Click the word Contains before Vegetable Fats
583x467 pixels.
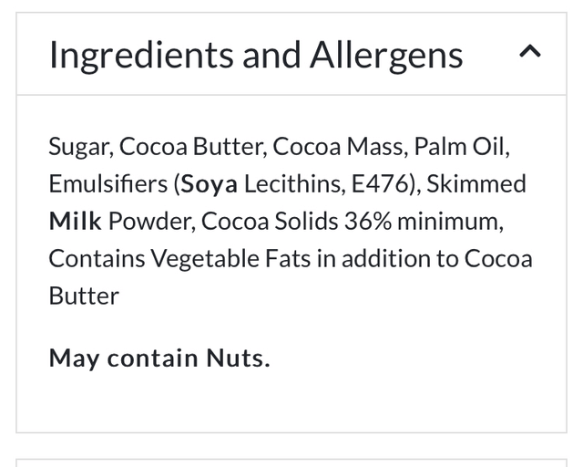[97, 258]
